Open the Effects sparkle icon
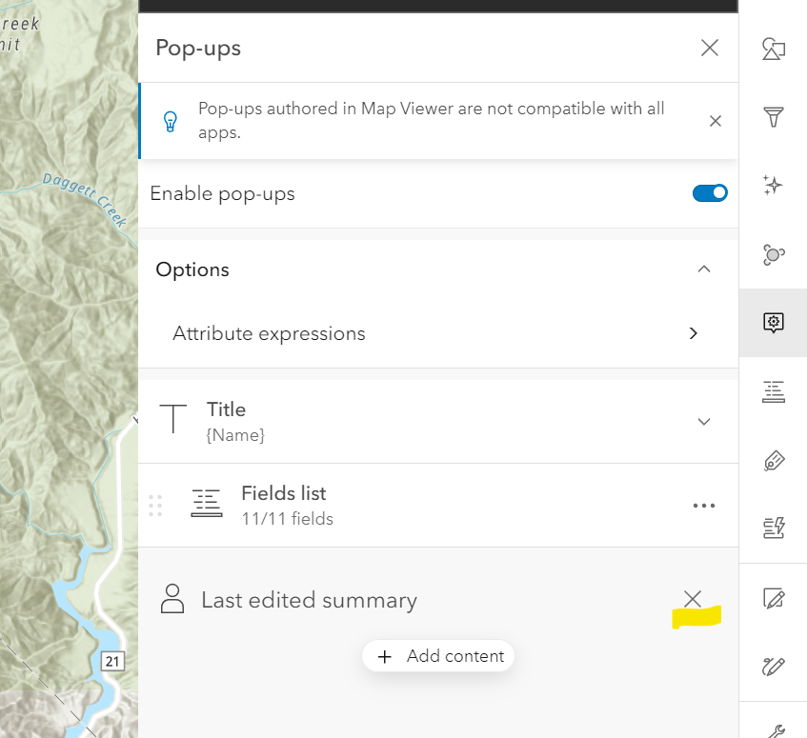This screenshot has height=738, width=807. click(x=773, y=186)
